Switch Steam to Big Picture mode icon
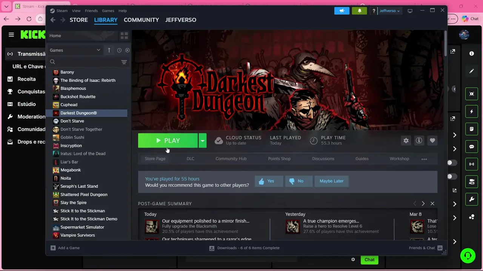 click(410, 11)
